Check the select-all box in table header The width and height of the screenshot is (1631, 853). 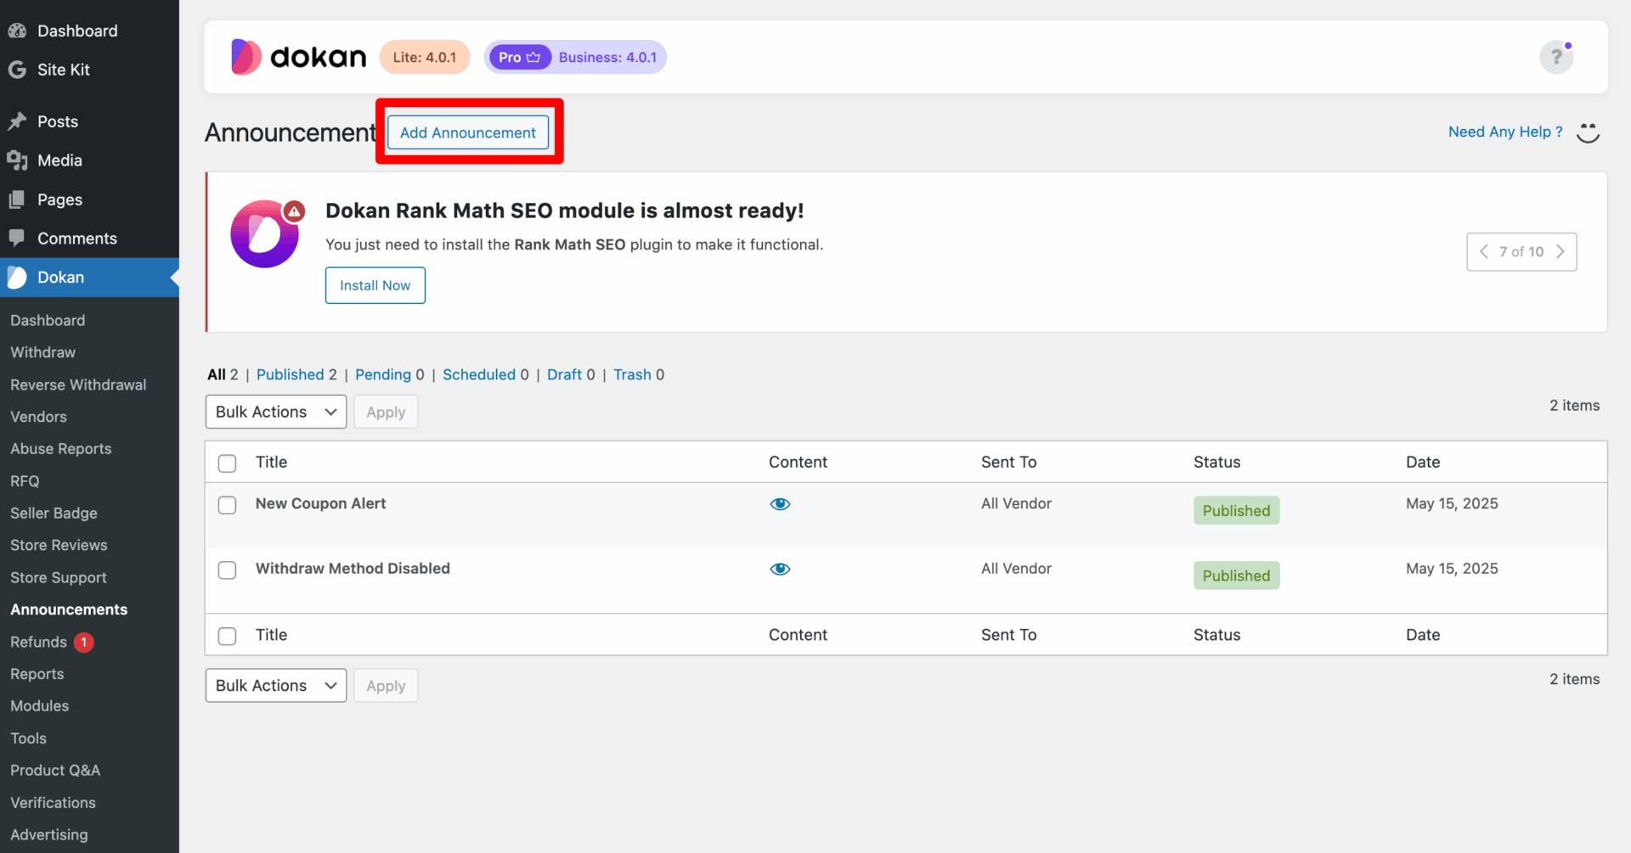[x=227, y=463]
